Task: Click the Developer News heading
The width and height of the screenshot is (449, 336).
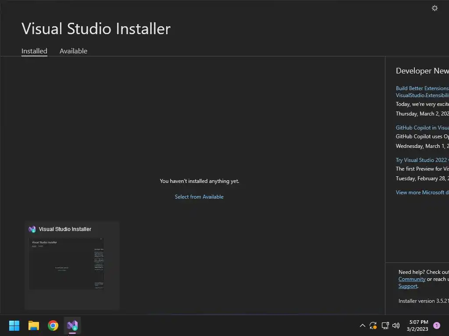Action: pyautogui.click(x=422, y=71)
